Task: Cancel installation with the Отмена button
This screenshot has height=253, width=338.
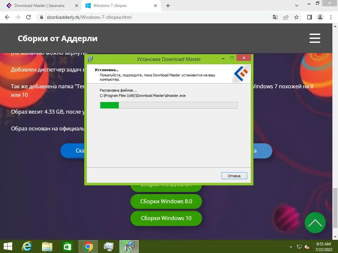Action: click(234, 176)
